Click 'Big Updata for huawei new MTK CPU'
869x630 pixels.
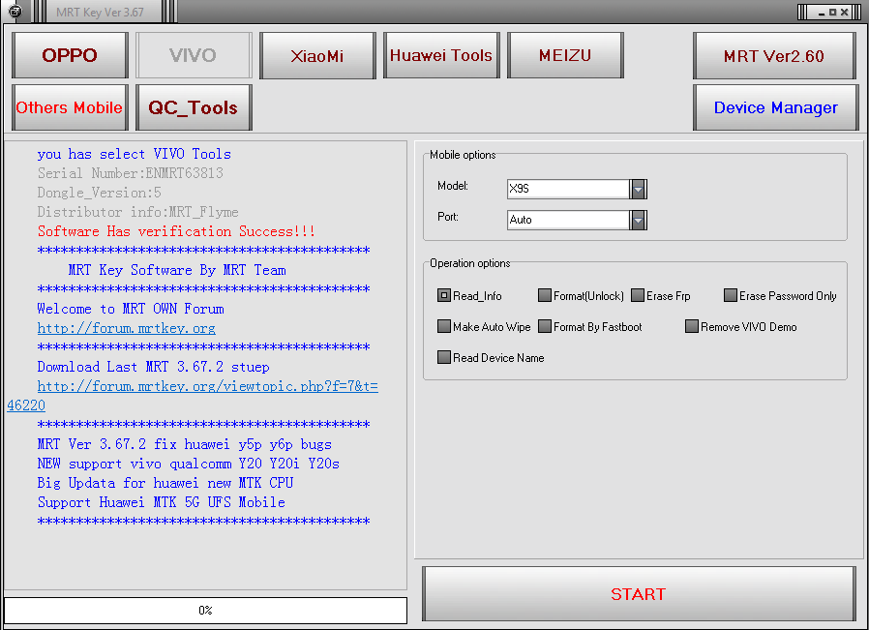[165, 483]
